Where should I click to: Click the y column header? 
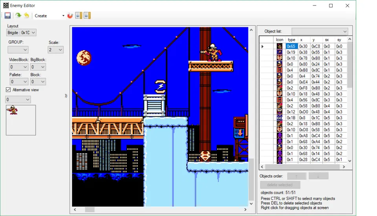pos(316,40)
